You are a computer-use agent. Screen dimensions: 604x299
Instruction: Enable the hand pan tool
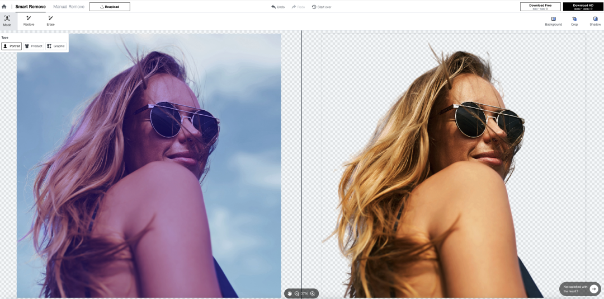(290, 293)
